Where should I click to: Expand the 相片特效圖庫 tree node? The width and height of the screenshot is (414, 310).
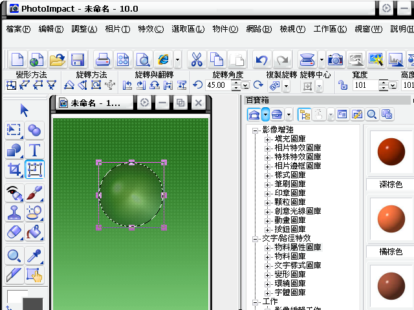(267, 149)
